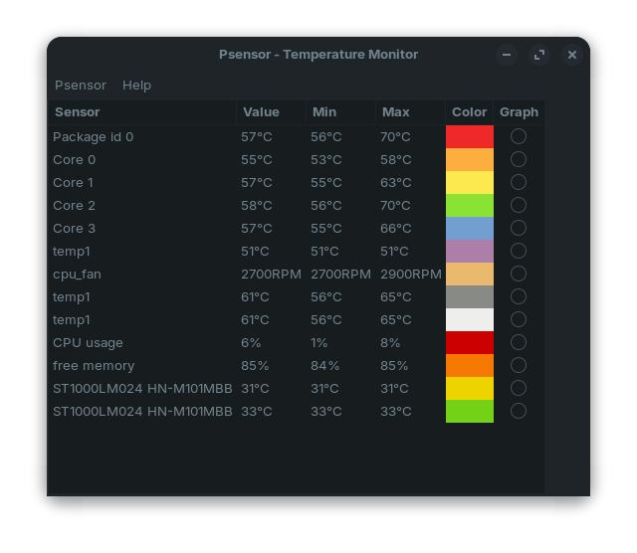Toggle graph for Core 3
637x553 pixels.
point(519,228)
